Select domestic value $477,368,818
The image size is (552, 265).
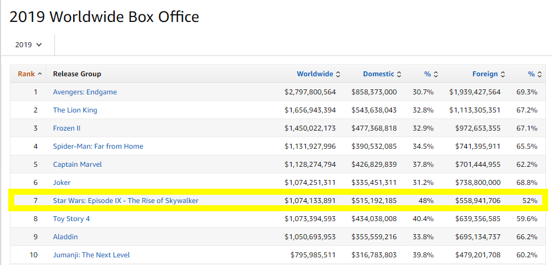pyautogui.click(x=374, y=128)
